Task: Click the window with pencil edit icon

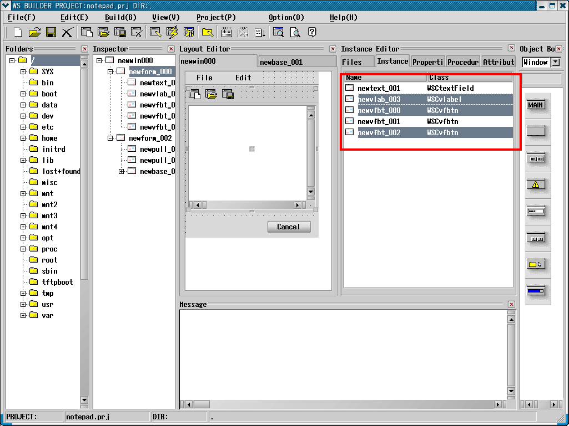Action: (155, 32)
